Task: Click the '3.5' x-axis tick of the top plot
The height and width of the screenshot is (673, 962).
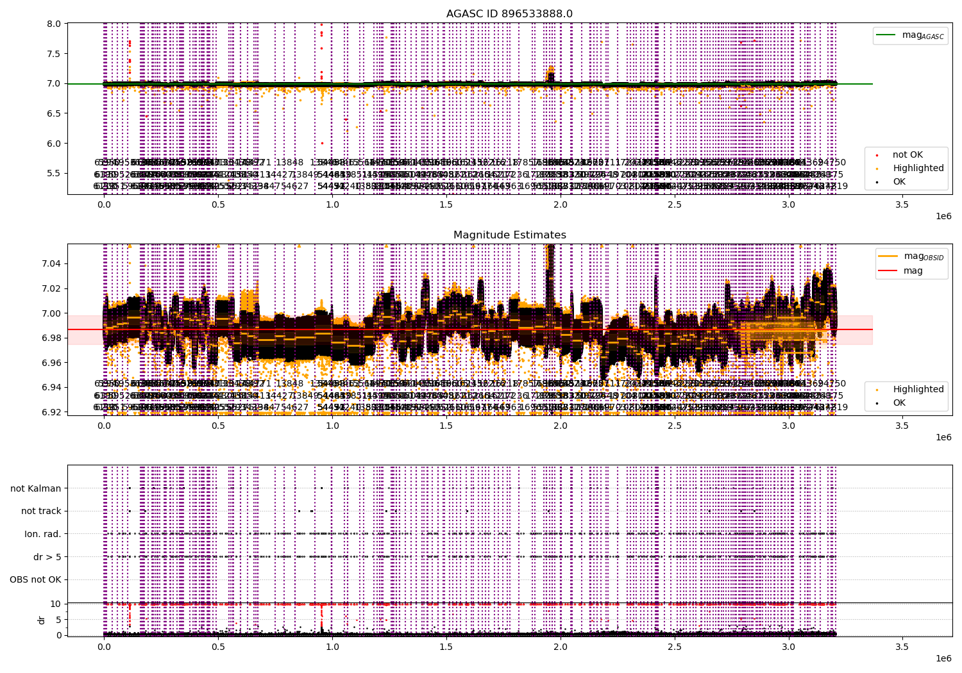Action: (x=902, y=205)
